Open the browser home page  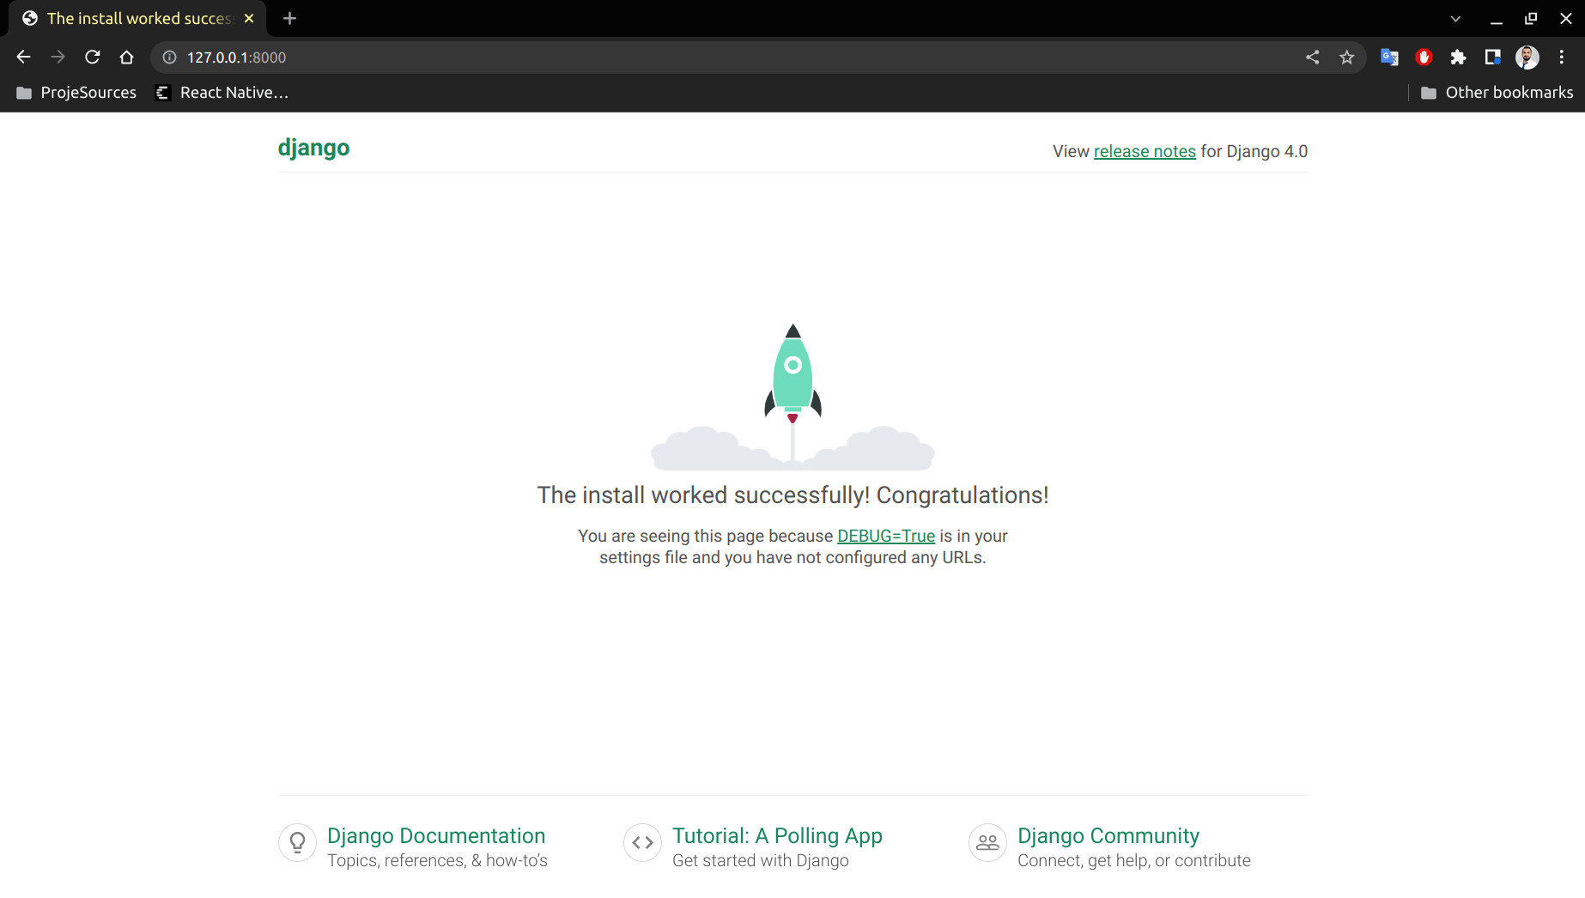coord(127,58)
